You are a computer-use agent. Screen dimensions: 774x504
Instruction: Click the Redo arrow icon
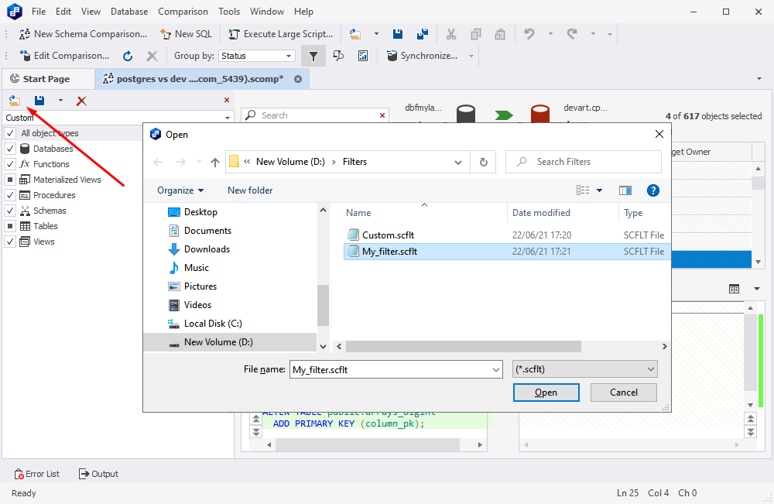tap(572, 34)
